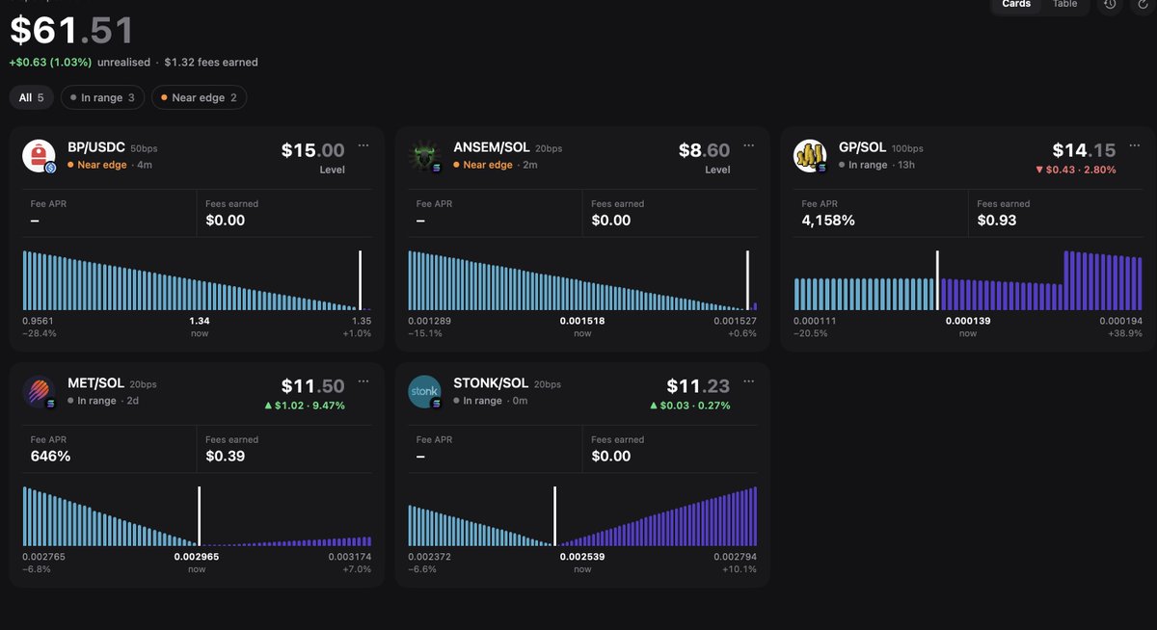This screenshot has width=1157, height=630.
Task: Click the $61.51 total portfolio value
Action: (71, 31)
